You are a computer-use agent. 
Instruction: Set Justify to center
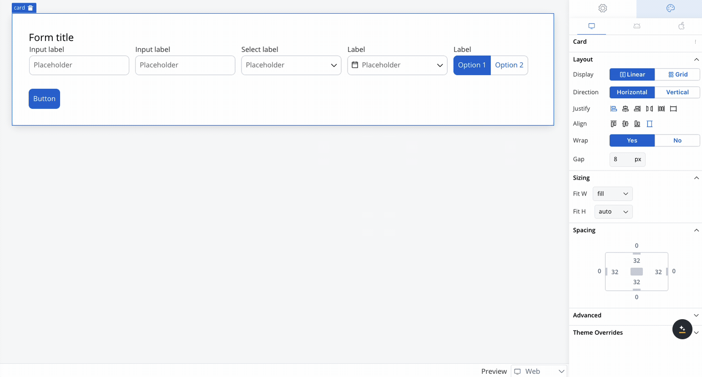pyautogui.click(x=626, y=109)
